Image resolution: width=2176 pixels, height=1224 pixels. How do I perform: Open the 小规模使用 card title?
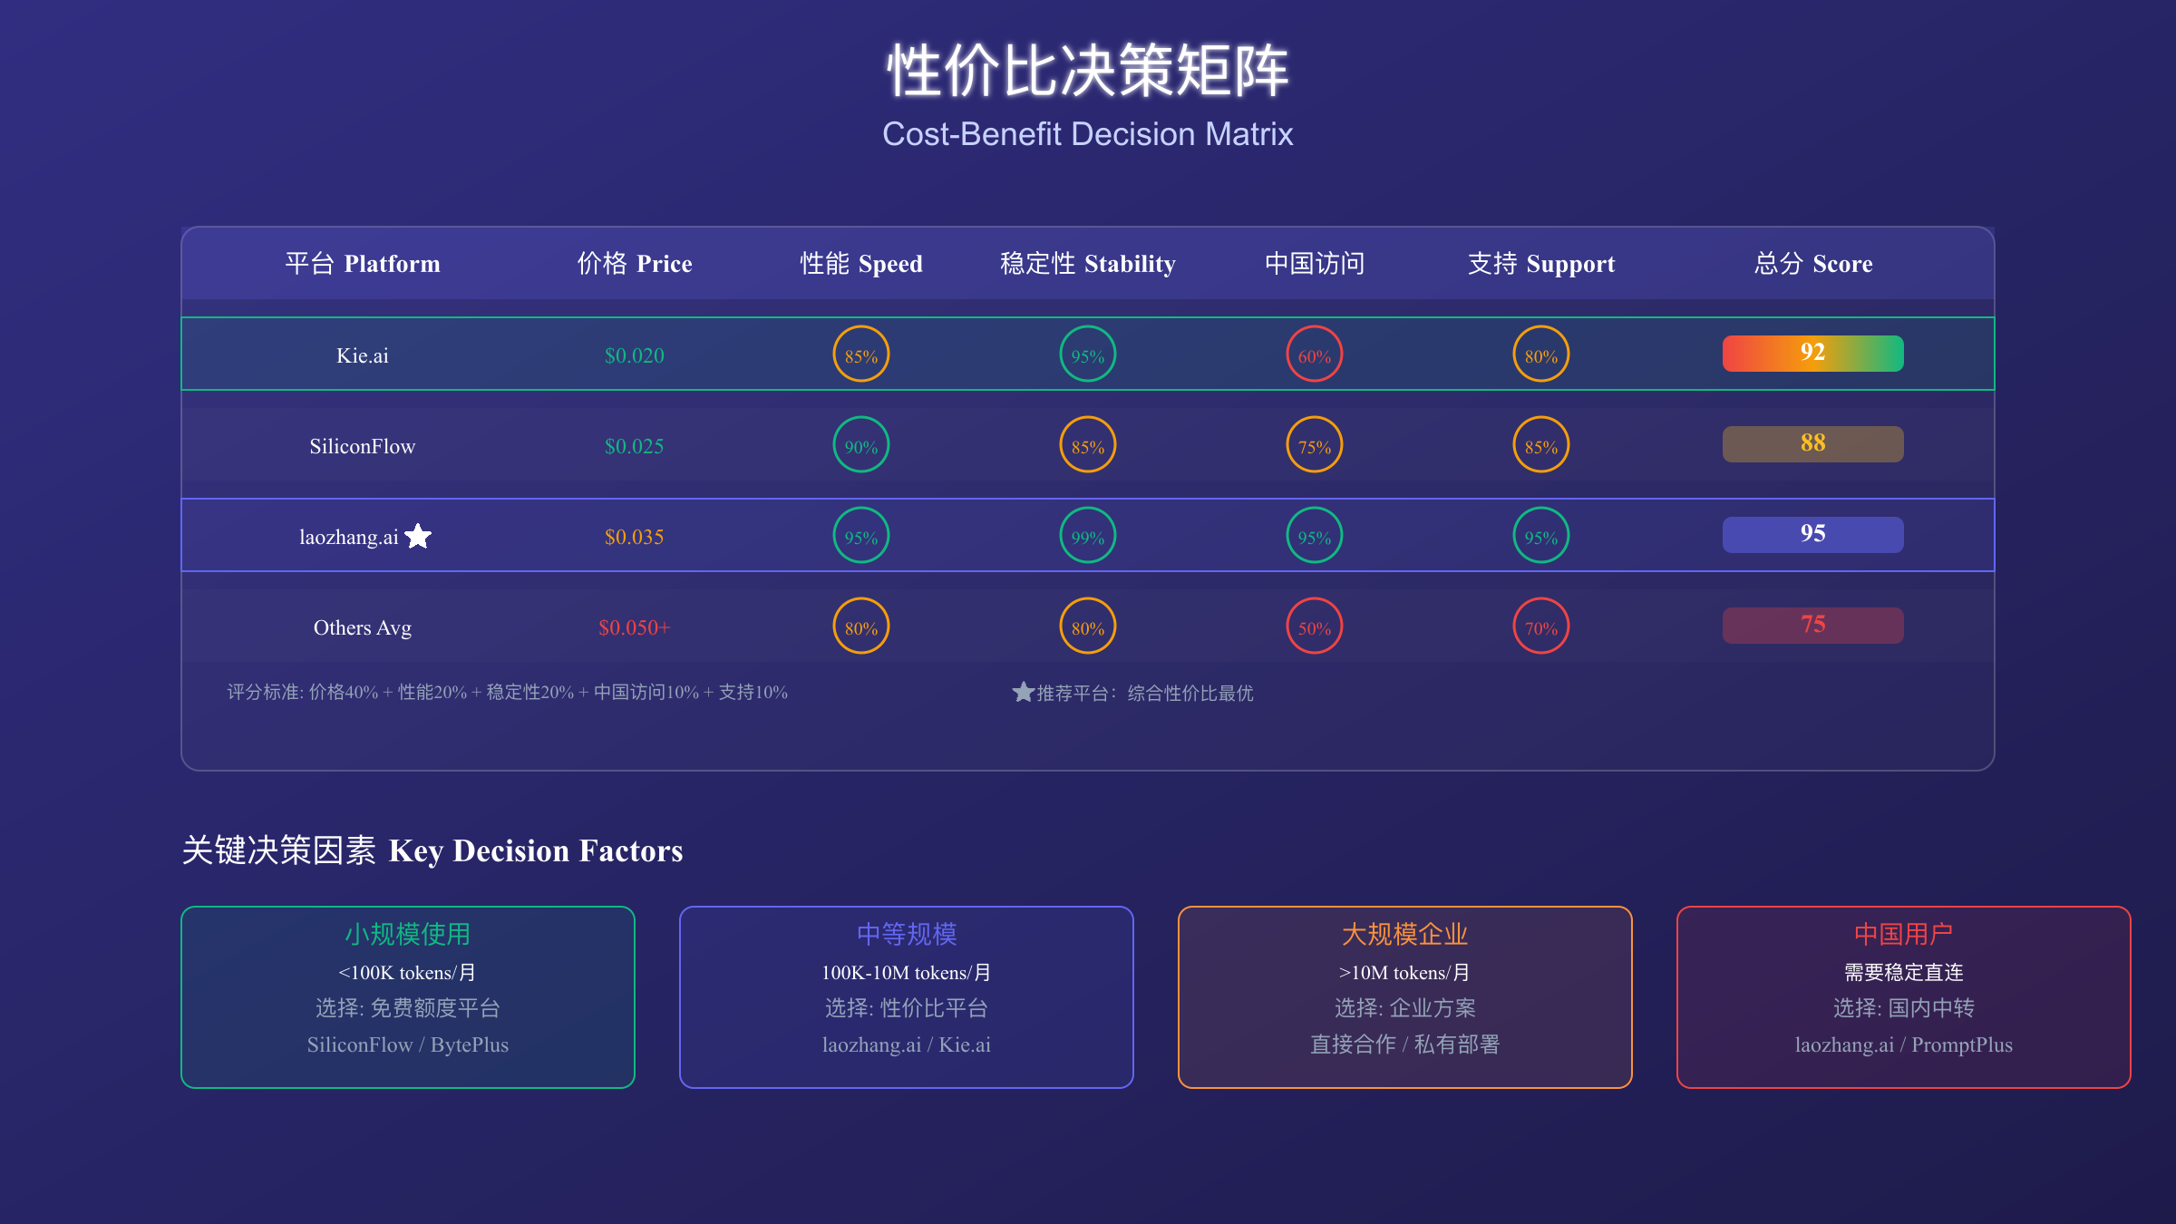pyautogui.click(x=408, y=934)
